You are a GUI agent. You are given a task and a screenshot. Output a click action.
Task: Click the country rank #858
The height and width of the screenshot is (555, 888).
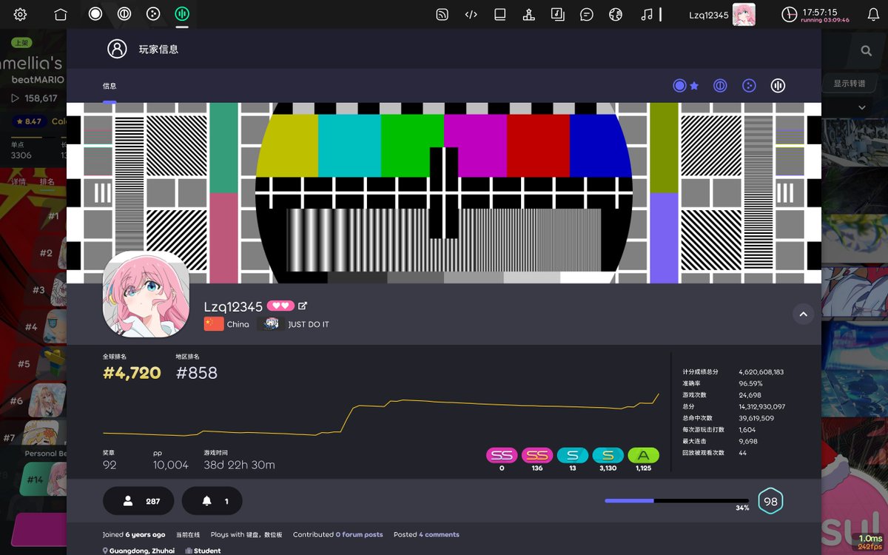197,373
